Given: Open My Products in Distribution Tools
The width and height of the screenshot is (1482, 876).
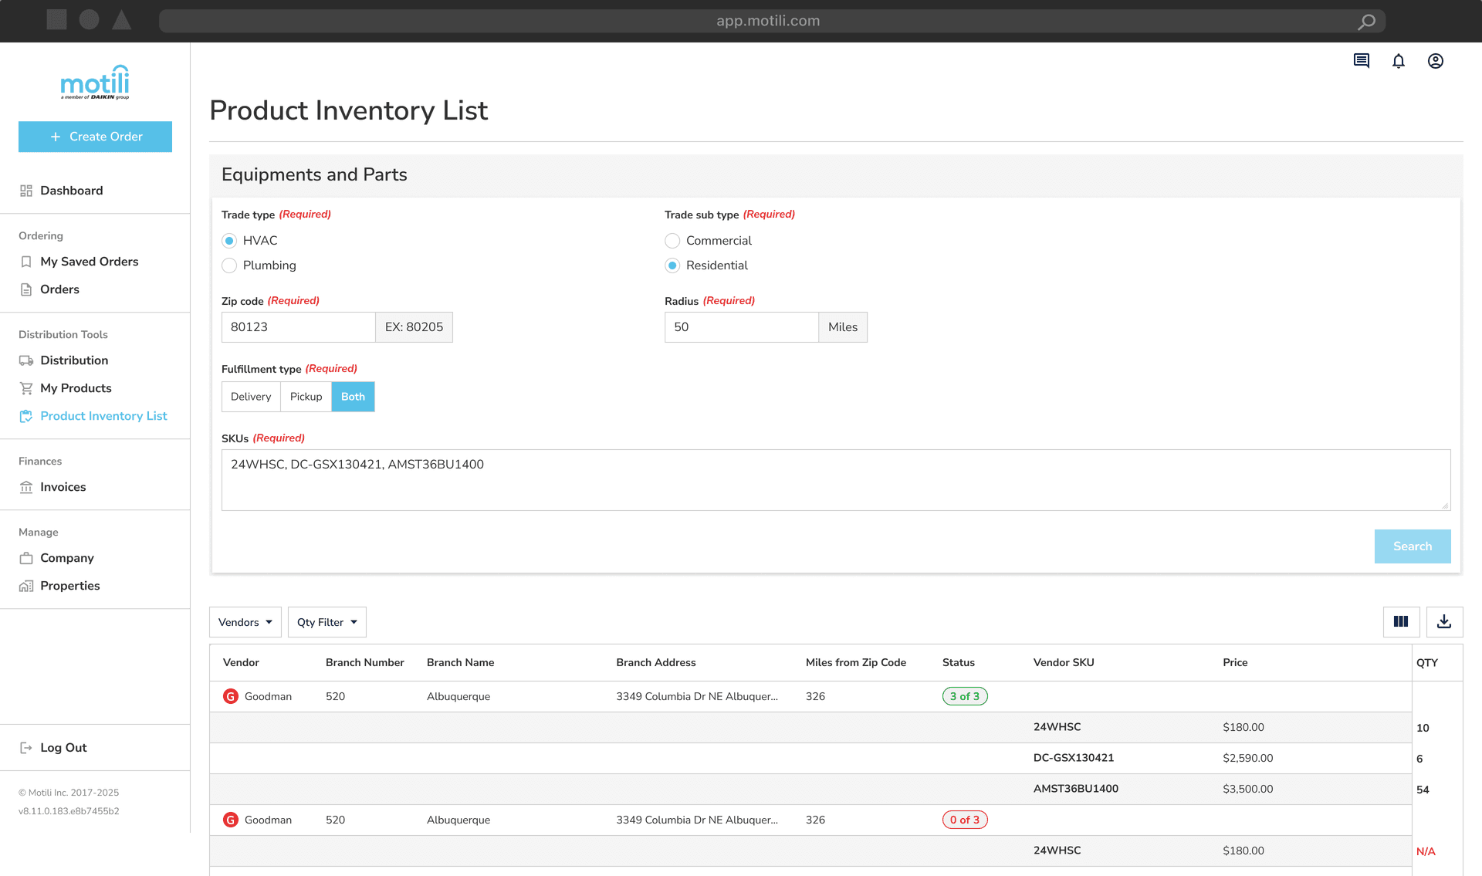Looking at the screenshot, I should (75, 388).
